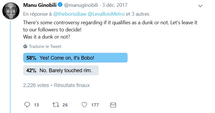Click the retweet arrows icon
The image size is (215, 113).
coord(56,105)
